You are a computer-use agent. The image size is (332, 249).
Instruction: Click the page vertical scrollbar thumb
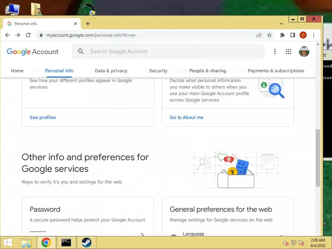[318, 158]
